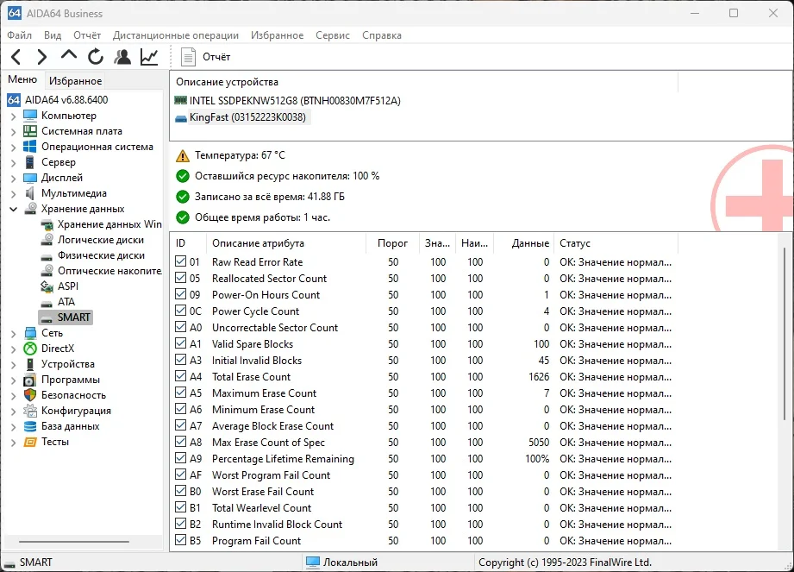Toggle the A0 Uncorrectable Sector Count checkbox
794x572 pixels.
pyautogui.click(x=180, y=327)
